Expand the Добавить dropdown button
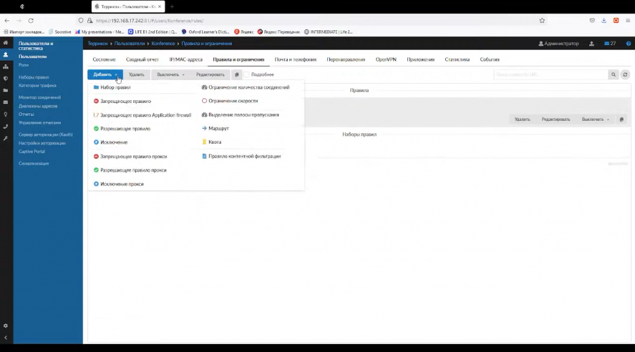 (105, 74)
